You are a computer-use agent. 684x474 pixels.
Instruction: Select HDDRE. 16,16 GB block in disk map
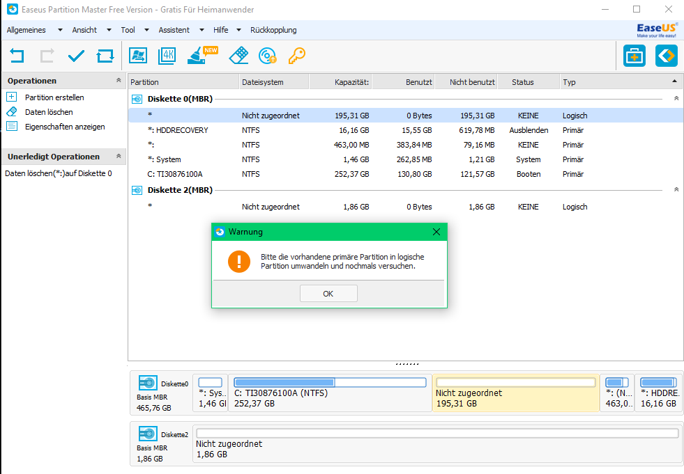click(x=658, y=393)
